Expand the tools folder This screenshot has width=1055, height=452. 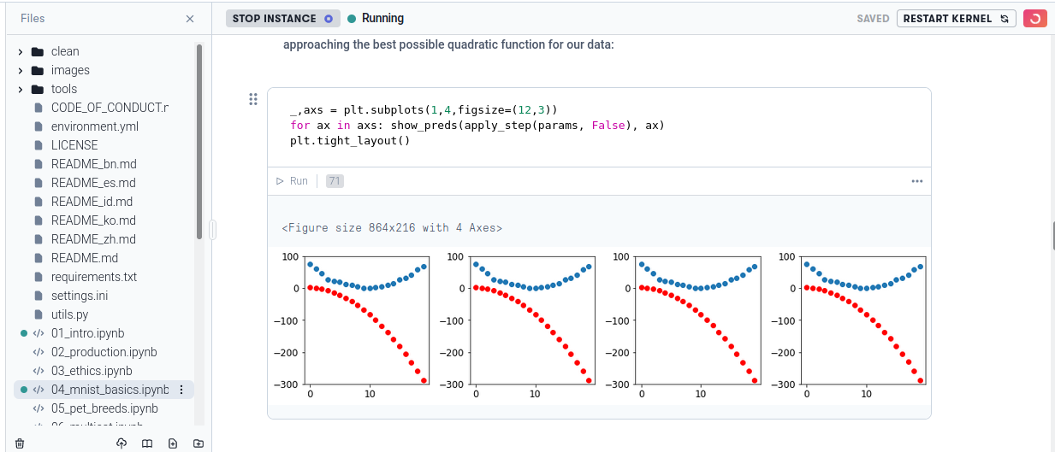20,89
